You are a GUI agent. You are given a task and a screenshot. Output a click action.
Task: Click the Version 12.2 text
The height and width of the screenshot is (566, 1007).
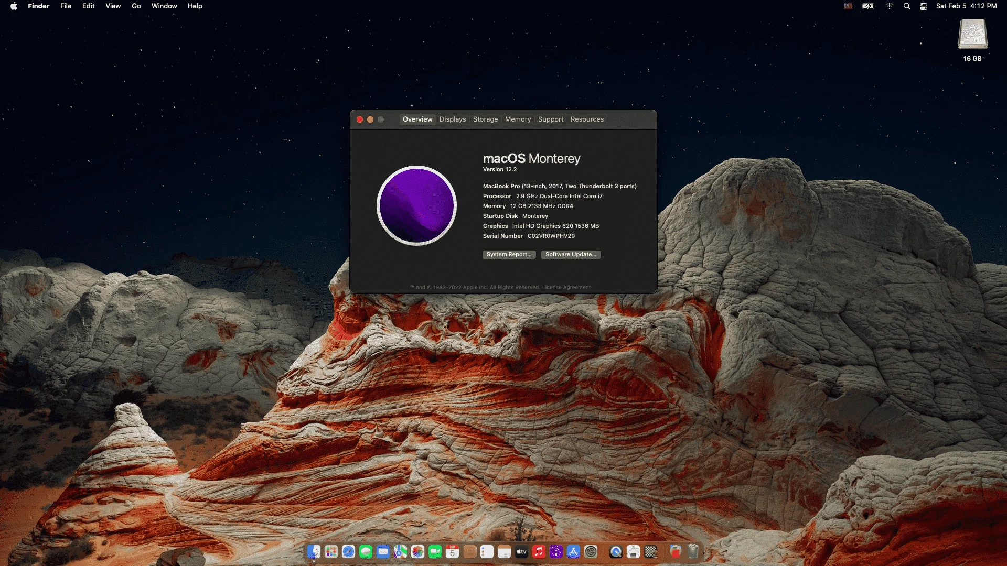pyautogui.click(x=500, y=170)
